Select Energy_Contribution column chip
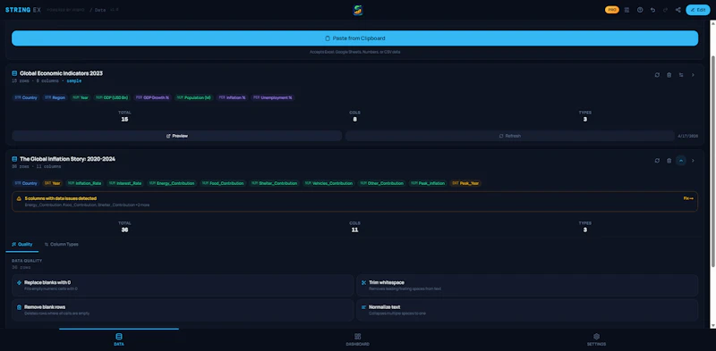The width and height of the screenshot is (716, 351). click(172, 183)
